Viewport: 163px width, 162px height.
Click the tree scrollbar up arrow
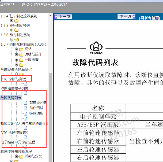click(x=51, y=15)
